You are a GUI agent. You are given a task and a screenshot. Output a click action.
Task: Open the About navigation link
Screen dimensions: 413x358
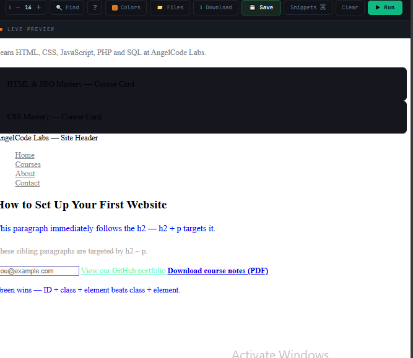(x=25, y=174)
